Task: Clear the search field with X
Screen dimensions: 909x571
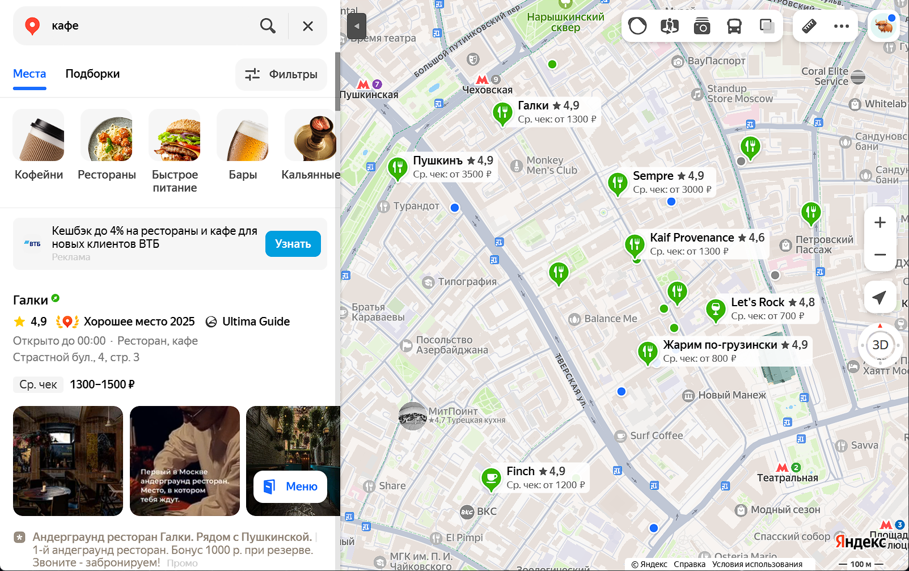Action: [308, 26]
